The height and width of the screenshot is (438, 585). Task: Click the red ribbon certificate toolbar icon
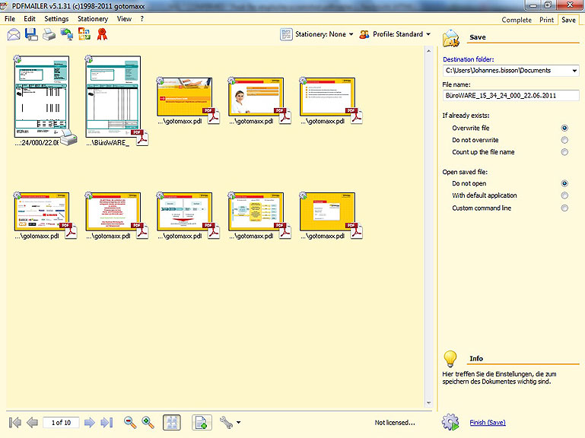(x=102, y=34)
